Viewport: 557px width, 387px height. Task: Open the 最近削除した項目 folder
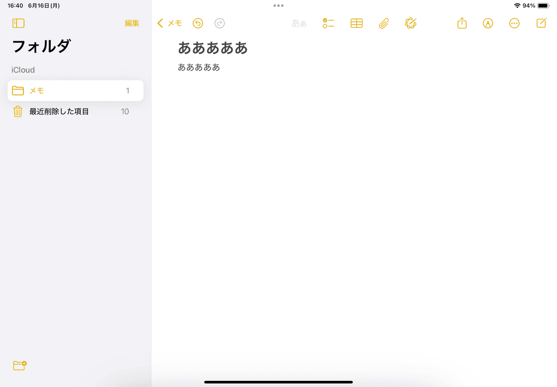point(59,112)
